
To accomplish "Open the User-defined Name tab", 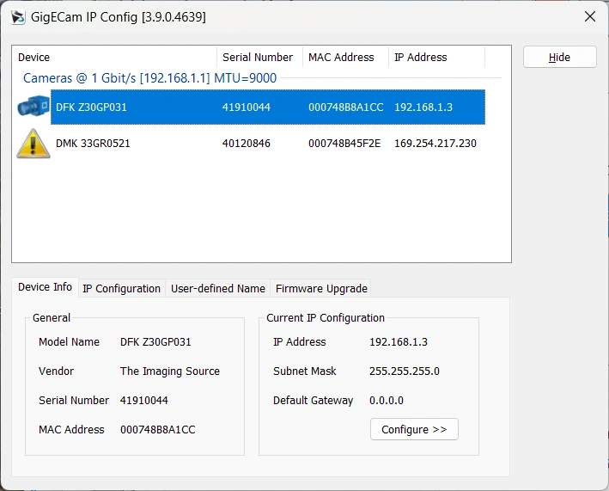I will click(x=217, y=288).
